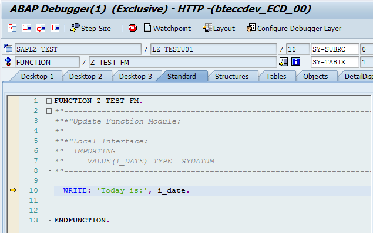Switch to the Desktop 3 tab
Image resolution: width=373 pixels, height=233 pixels.
coord(135,76)
